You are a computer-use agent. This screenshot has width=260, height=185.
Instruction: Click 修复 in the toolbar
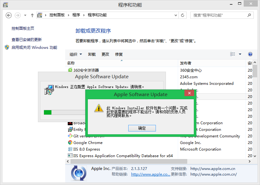pyautogui.click(x=119, y=54)
